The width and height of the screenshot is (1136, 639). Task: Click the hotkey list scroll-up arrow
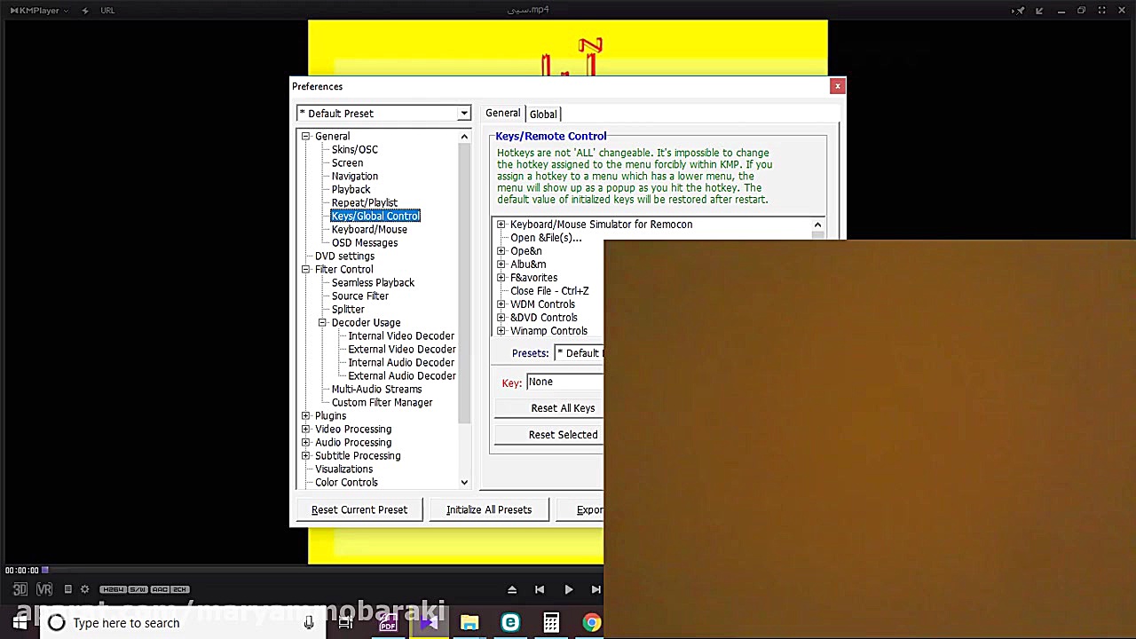pyautogui.click(x=817, y=225)
